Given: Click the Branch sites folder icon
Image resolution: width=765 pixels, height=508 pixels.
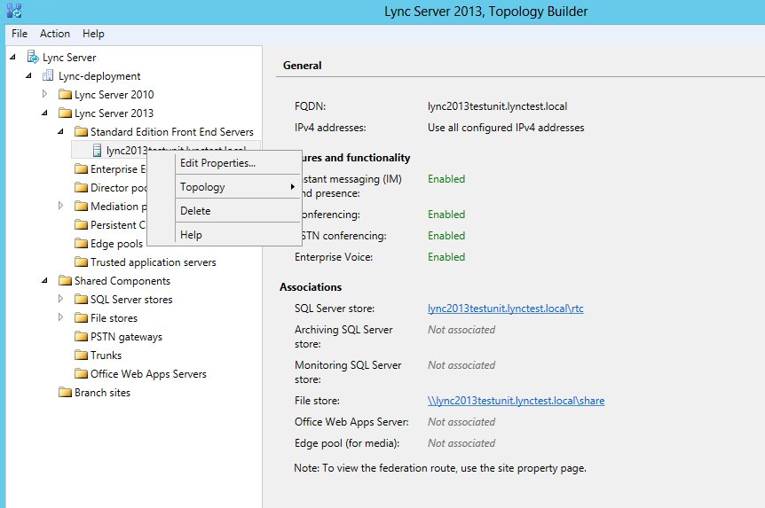Looking at the screenshot, I should click(x=65, y=393).
